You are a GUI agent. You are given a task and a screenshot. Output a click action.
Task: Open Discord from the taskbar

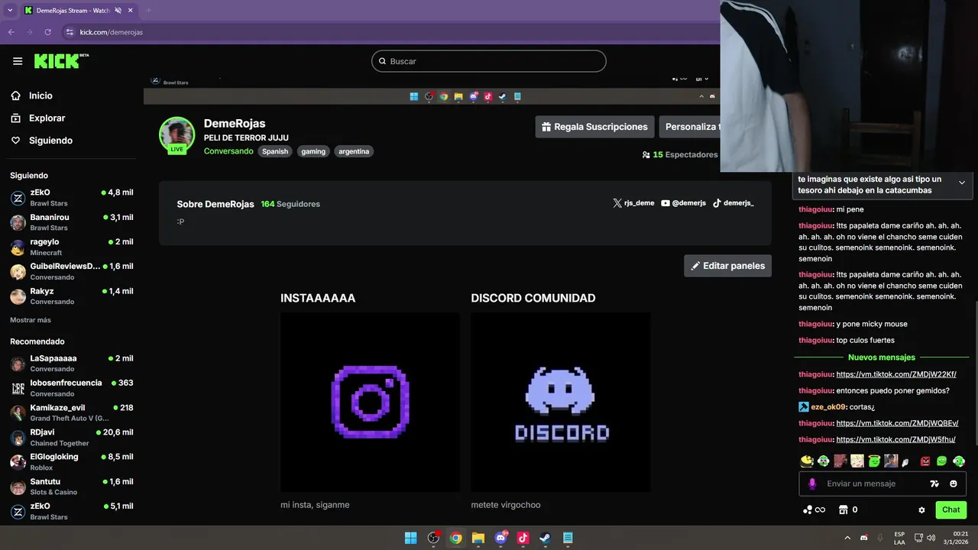pyautogui.click(x=501, y=538)
